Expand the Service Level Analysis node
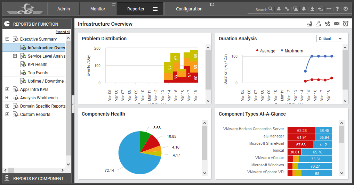Screen dimensions: 354x185 coord(15,56)
